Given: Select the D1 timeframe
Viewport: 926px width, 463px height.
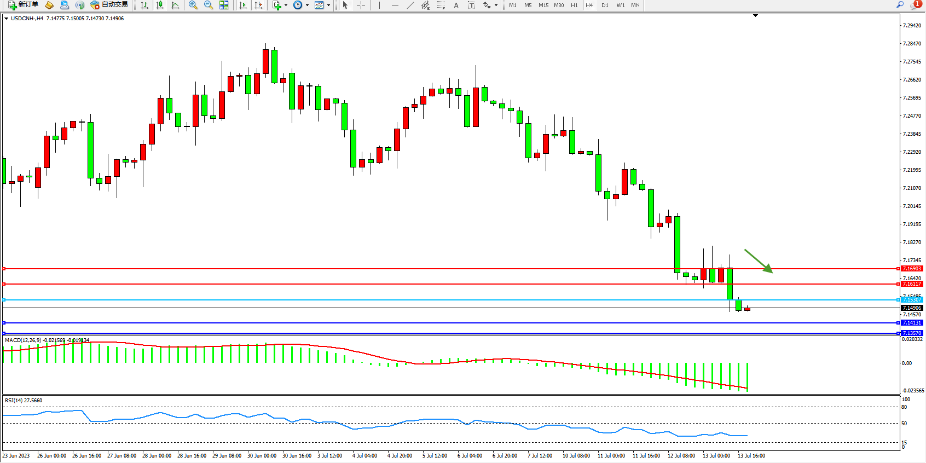Looking at the screenshot, I should [605, 5].
